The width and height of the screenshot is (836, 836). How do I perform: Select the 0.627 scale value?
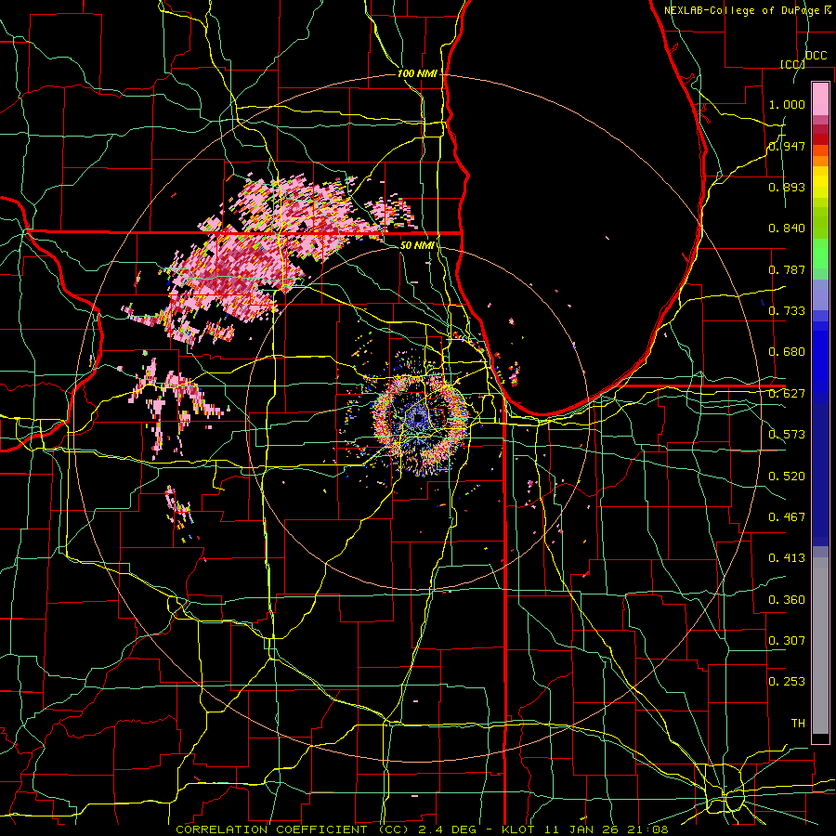pos(787,394)
